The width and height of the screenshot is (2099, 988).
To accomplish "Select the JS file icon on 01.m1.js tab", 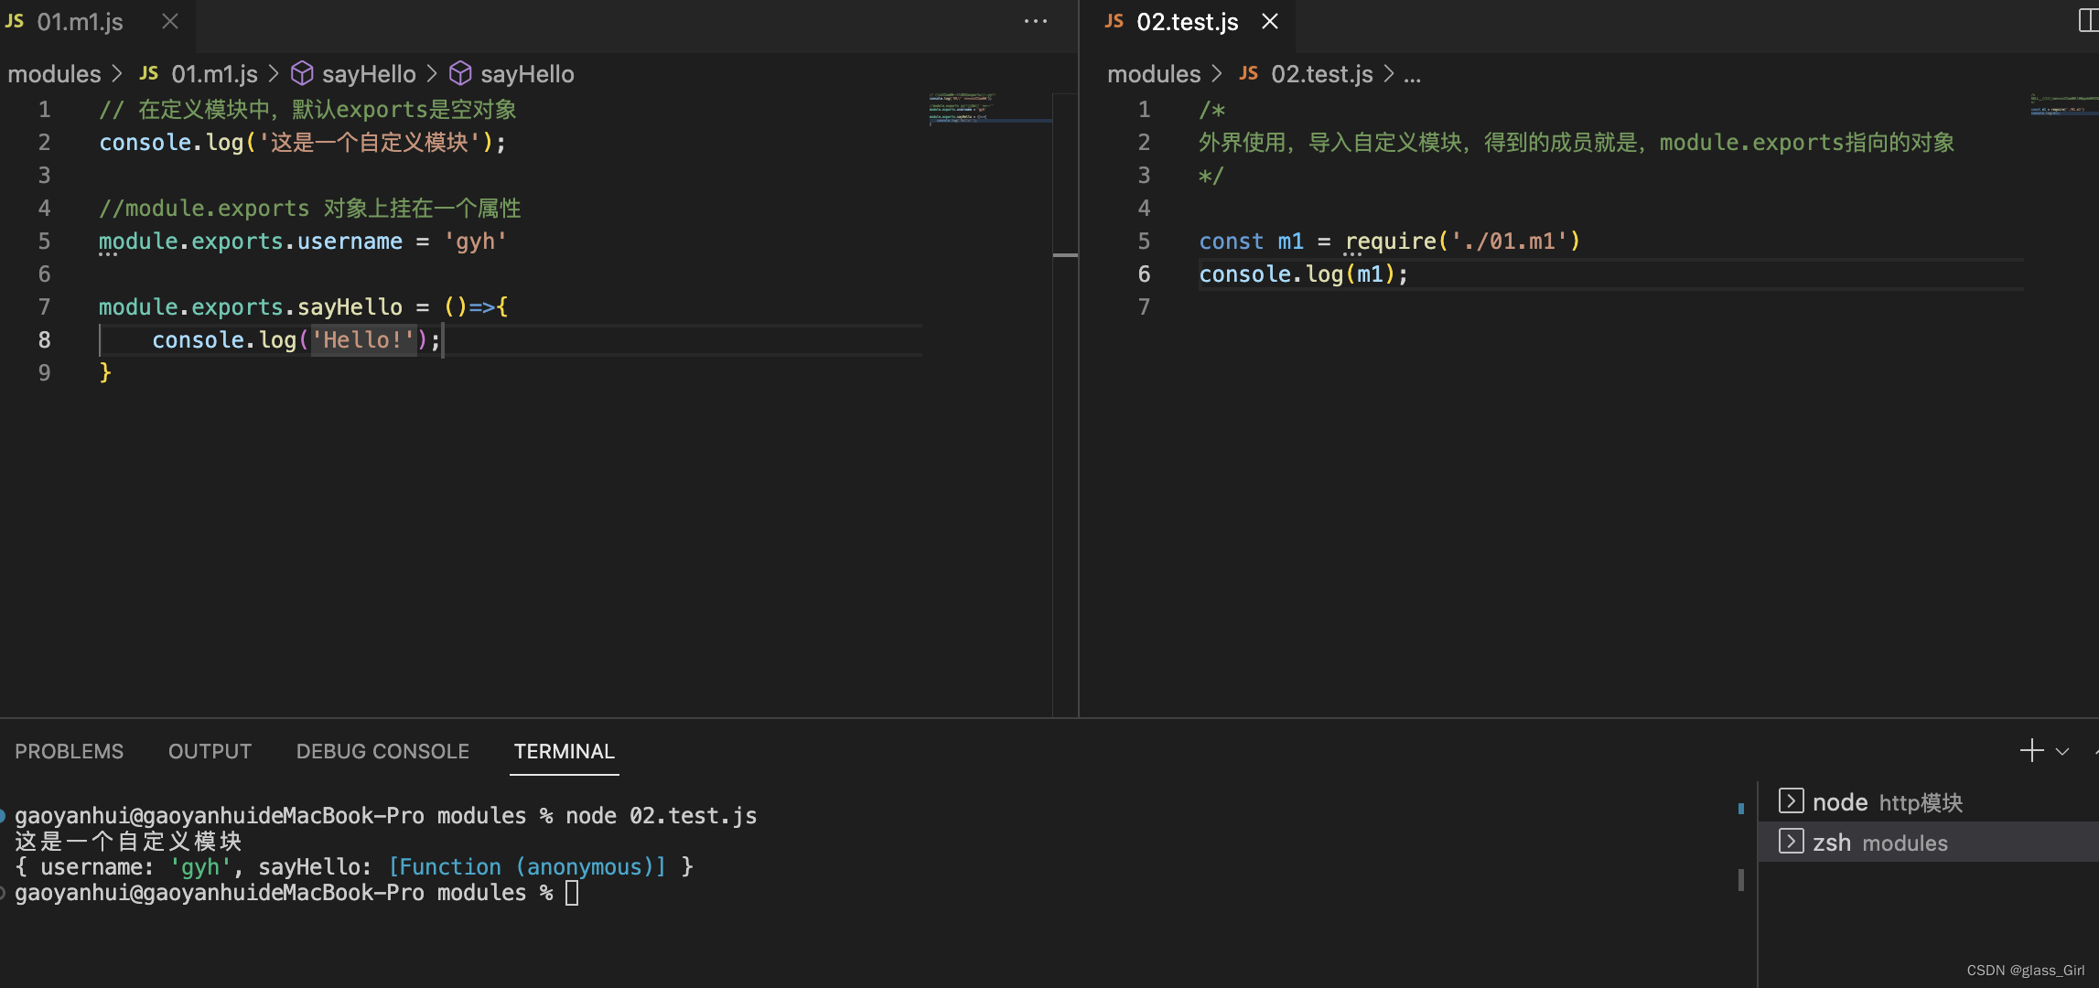I will (15, 20).
